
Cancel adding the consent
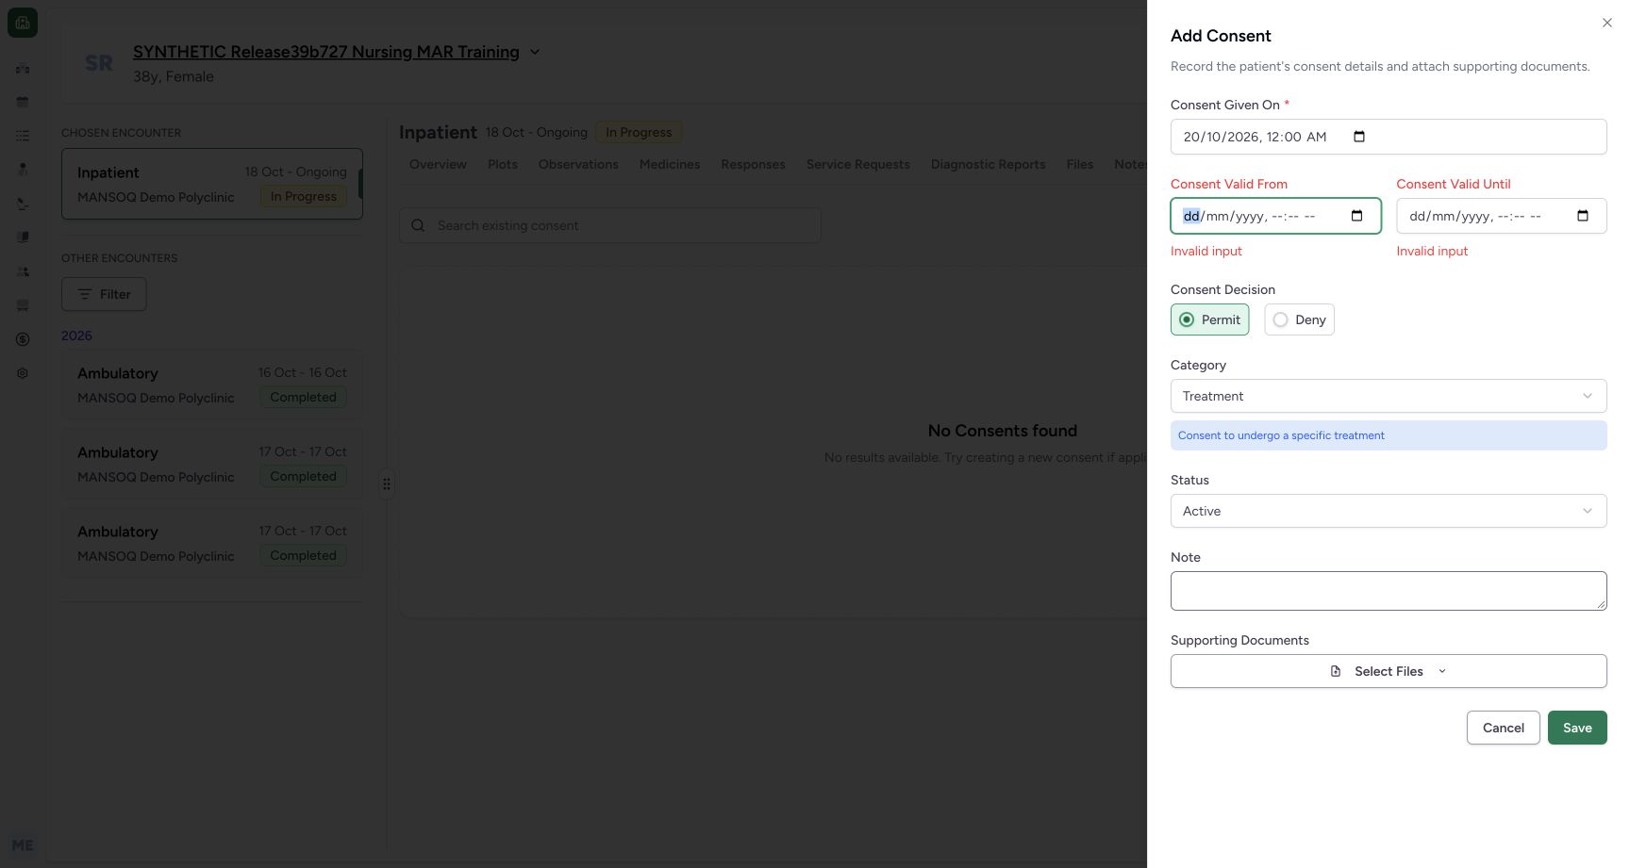[1503, 728]
